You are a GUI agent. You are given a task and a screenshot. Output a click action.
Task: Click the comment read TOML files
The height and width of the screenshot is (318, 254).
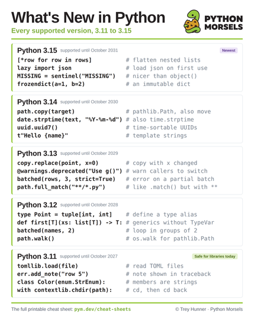(x=155, y=266)
